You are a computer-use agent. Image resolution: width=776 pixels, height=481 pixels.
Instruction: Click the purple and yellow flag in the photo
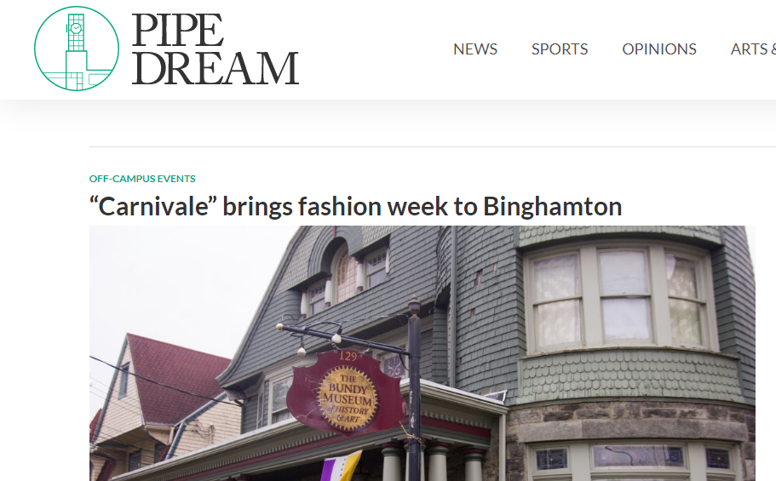pyautogui.click(x=342, y=467)
